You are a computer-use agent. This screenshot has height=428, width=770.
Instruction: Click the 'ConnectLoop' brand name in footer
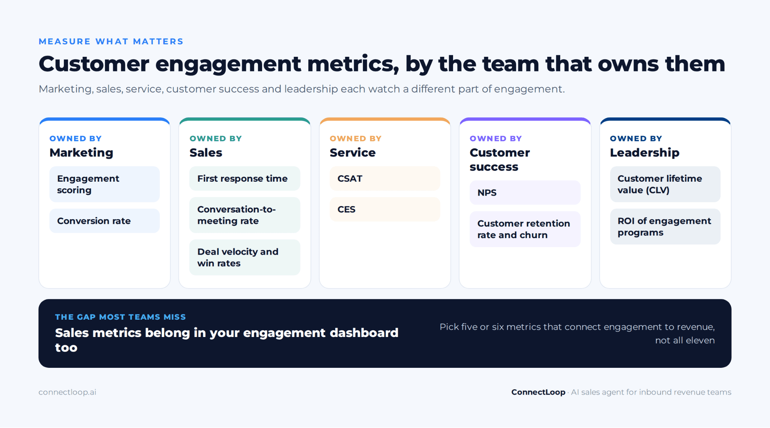click(x=538, y=392)
